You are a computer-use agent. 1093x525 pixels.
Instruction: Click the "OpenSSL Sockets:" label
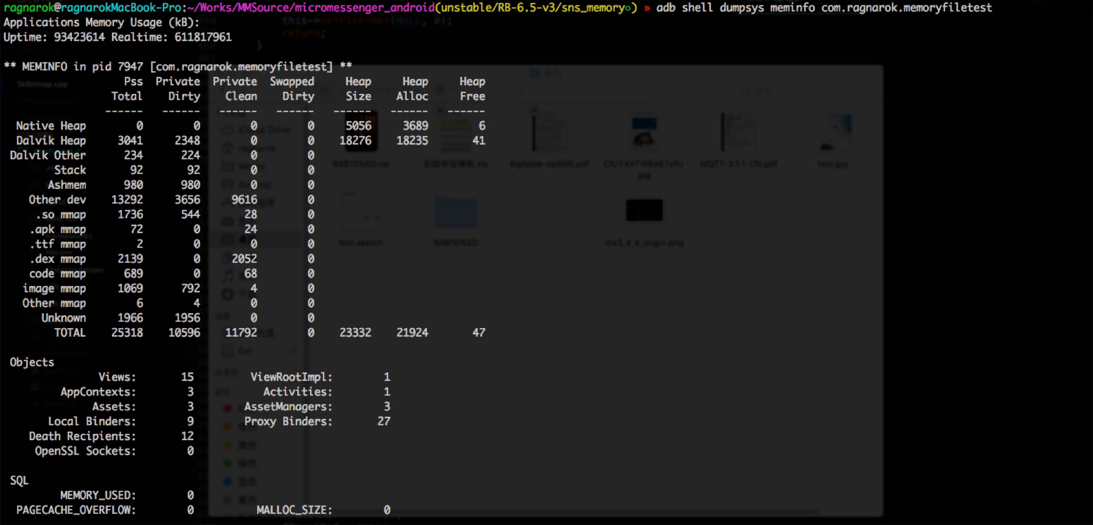[x=85, y=451]
